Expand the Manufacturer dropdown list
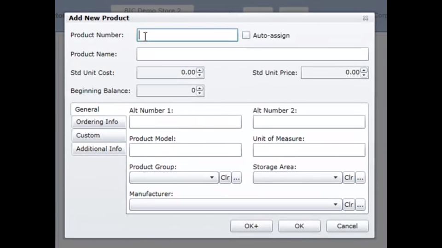The width and height of the screenshot is (442, 248). pos(335,205)
